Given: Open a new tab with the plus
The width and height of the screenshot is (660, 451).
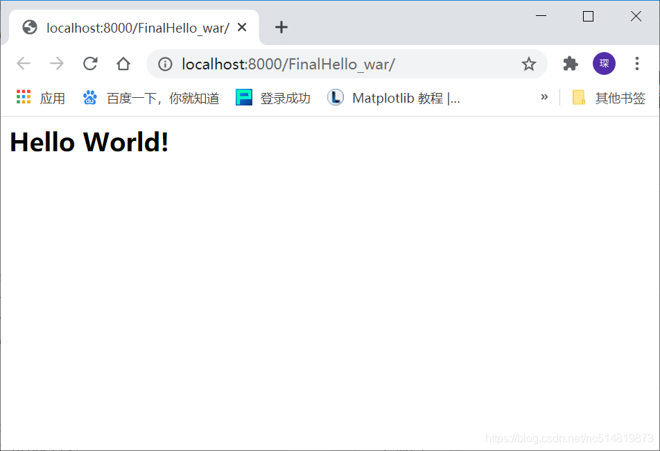Looking at the screenshot, I should [281, 27].
